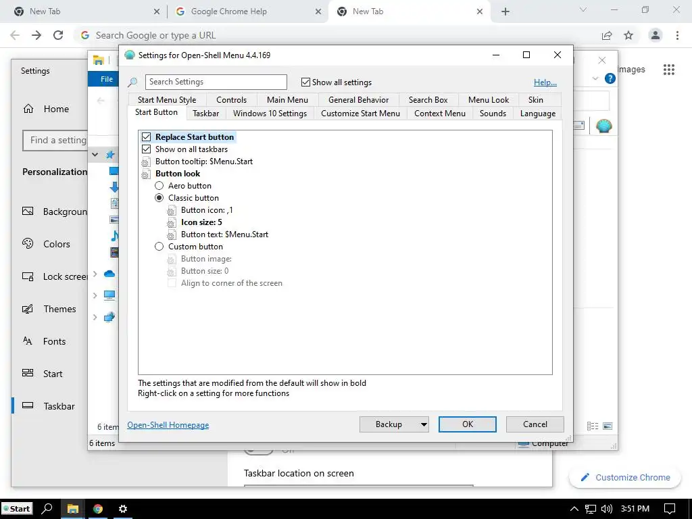Switch to the Start Menu Style tab
The height and width of the screenshot is (519, 692).
167,100
